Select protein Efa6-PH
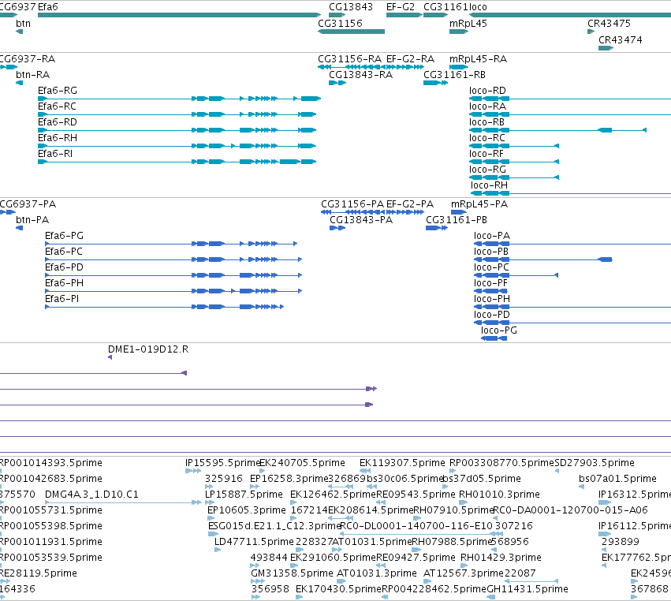Screen dimensions: 671x601 [173, 291]
